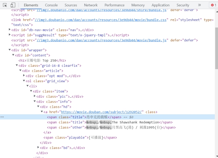
Task: Open the Memory tab
Action: (138, 5)
